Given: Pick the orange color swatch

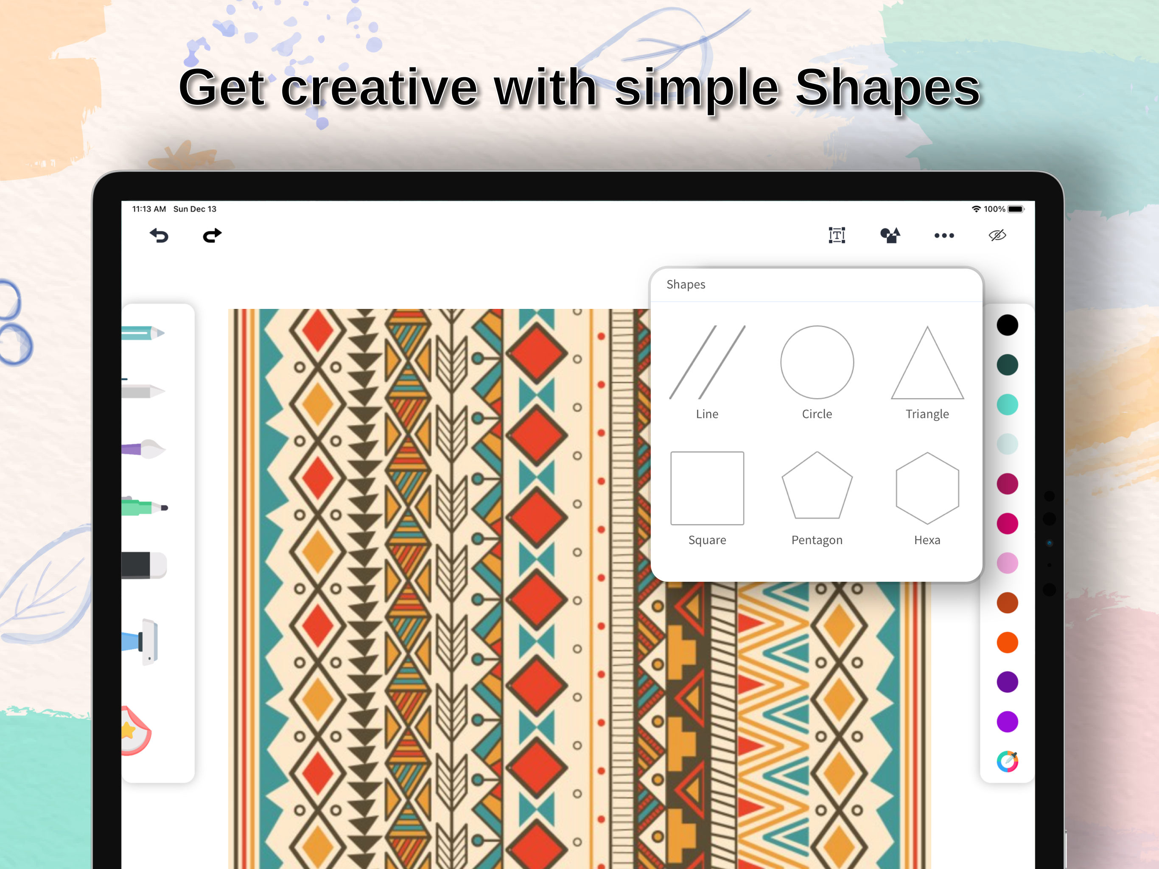Looking at the screenshot, I should [x=1007, y=642].
